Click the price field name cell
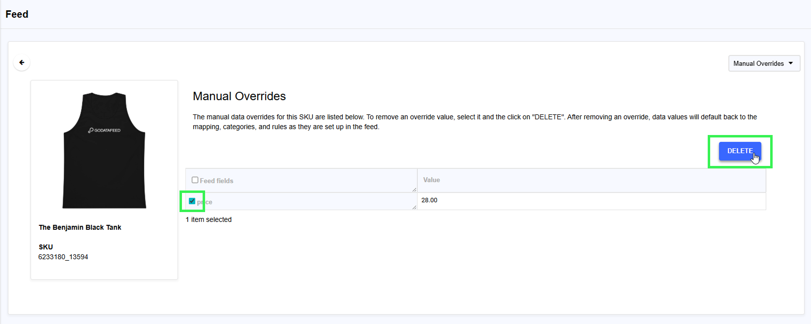Image resolution: width=811 pixels, height=324 pixels. [295, 202]
